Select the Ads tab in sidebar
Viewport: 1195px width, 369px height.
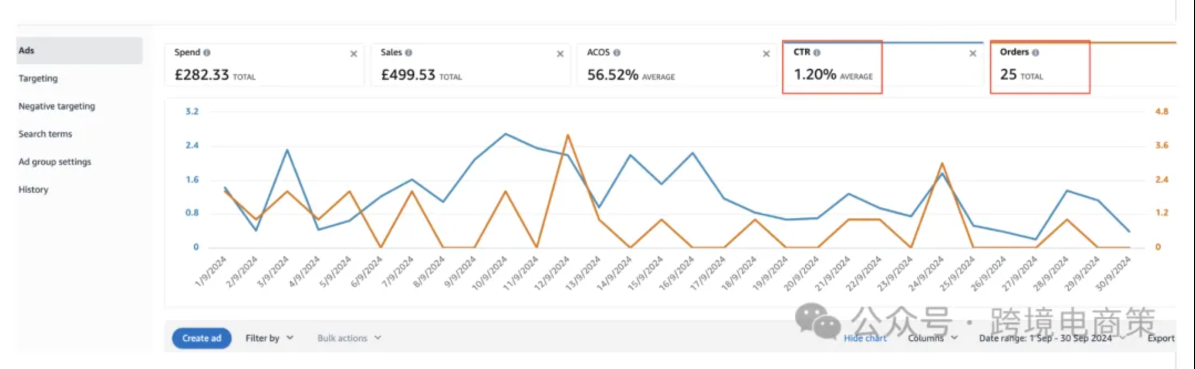tap(79, 50)
